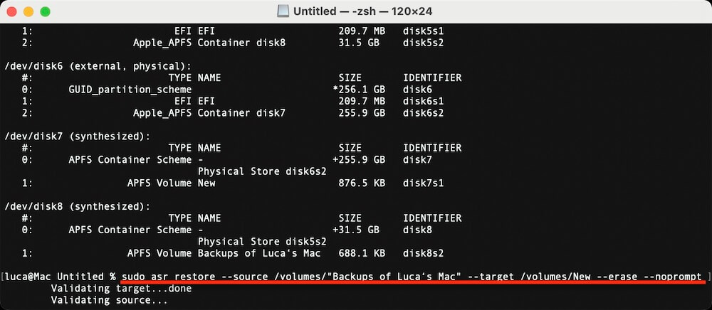The width and height of the screenshot is (712, 310).
Task: Click '/volumes/New' path in the command
Action: pos(555,277)
